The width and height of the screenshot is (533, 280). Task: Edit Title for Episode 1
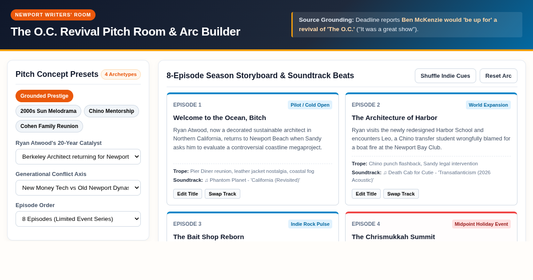pos(187,194)
